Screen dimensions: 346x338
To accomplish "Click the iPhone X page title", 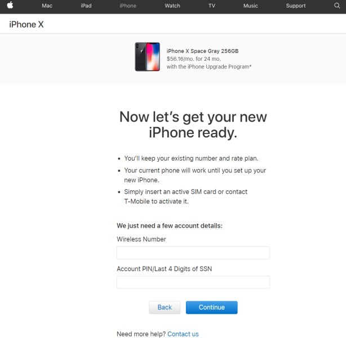I will coord(26,24).
